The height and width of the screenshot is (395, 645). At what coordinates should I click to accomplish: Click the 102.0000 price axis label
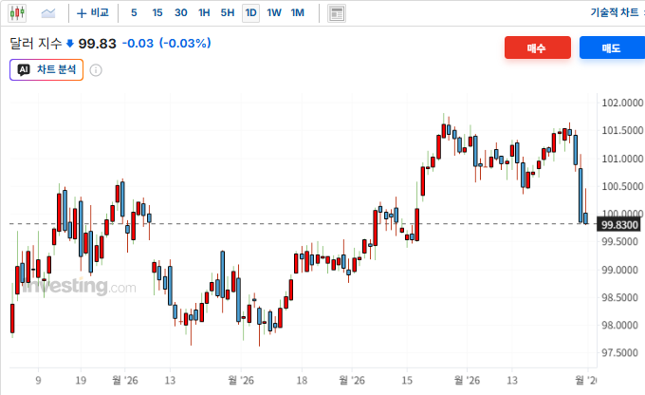(622, 103)
